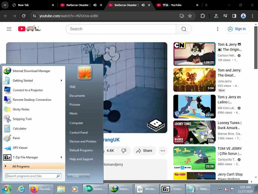Open Computer from Start menu

76,123
